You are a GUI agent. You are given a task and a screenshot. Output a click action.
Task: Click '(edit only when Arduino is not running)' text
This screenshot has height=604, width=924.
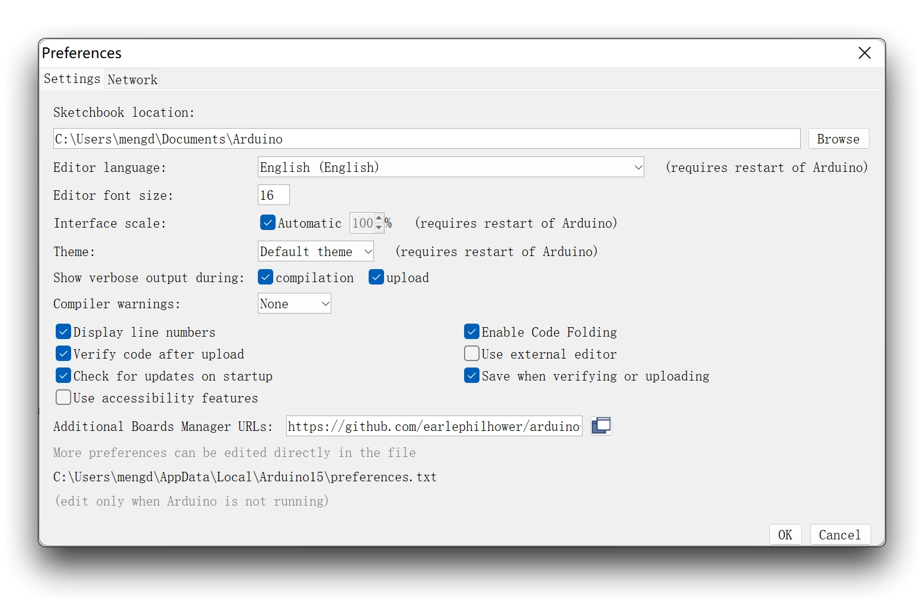point(191,501)
